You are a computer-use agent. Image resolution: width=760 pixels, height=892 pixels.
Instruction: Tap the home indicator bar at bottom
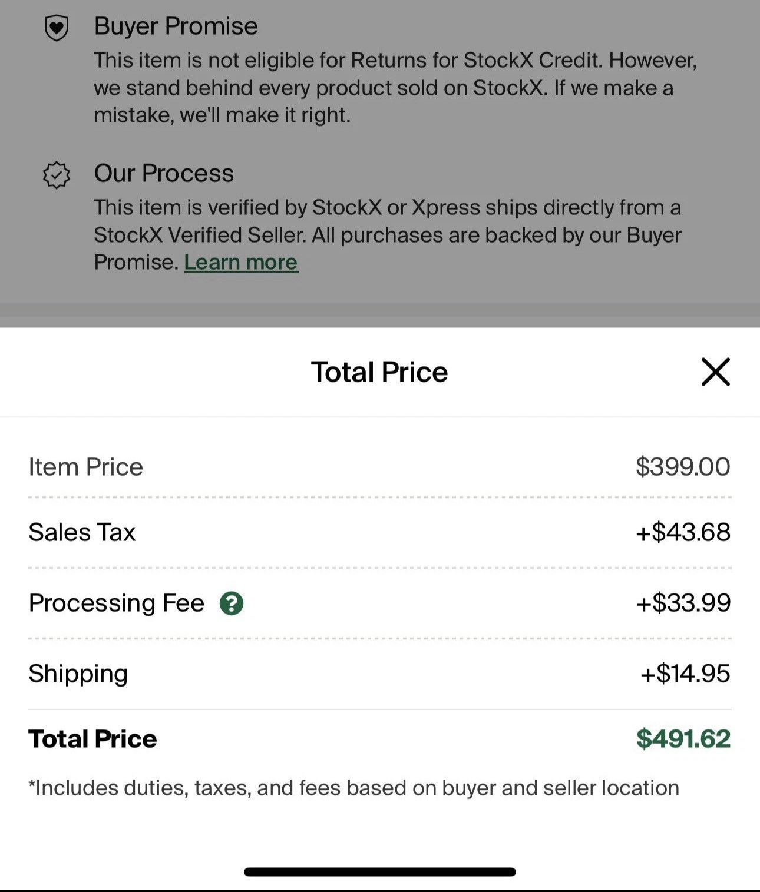(380, 872)
